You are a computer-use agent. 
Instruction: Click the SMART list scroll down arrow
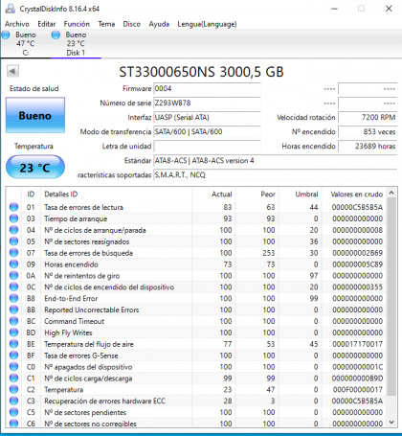click(x=391, y=423)
